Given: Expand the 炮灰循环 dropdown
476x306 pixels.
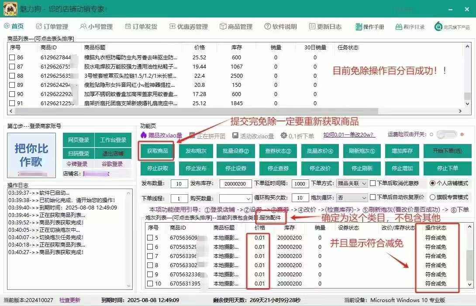Looking at the screenshot, I should point(352,198).
